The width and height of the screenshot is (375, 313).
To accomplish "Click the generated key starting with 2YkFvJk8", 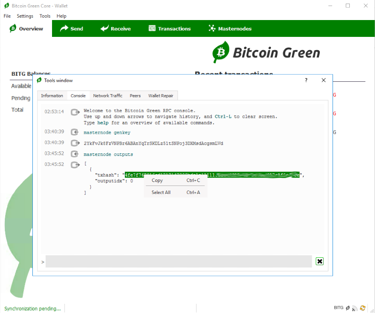I will click(153, 143).
